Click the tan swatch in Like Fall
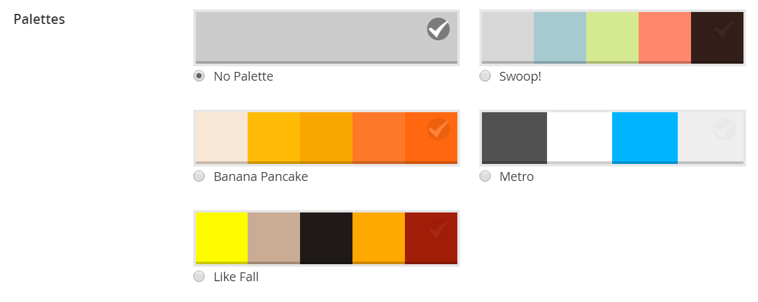 (274, 237)
